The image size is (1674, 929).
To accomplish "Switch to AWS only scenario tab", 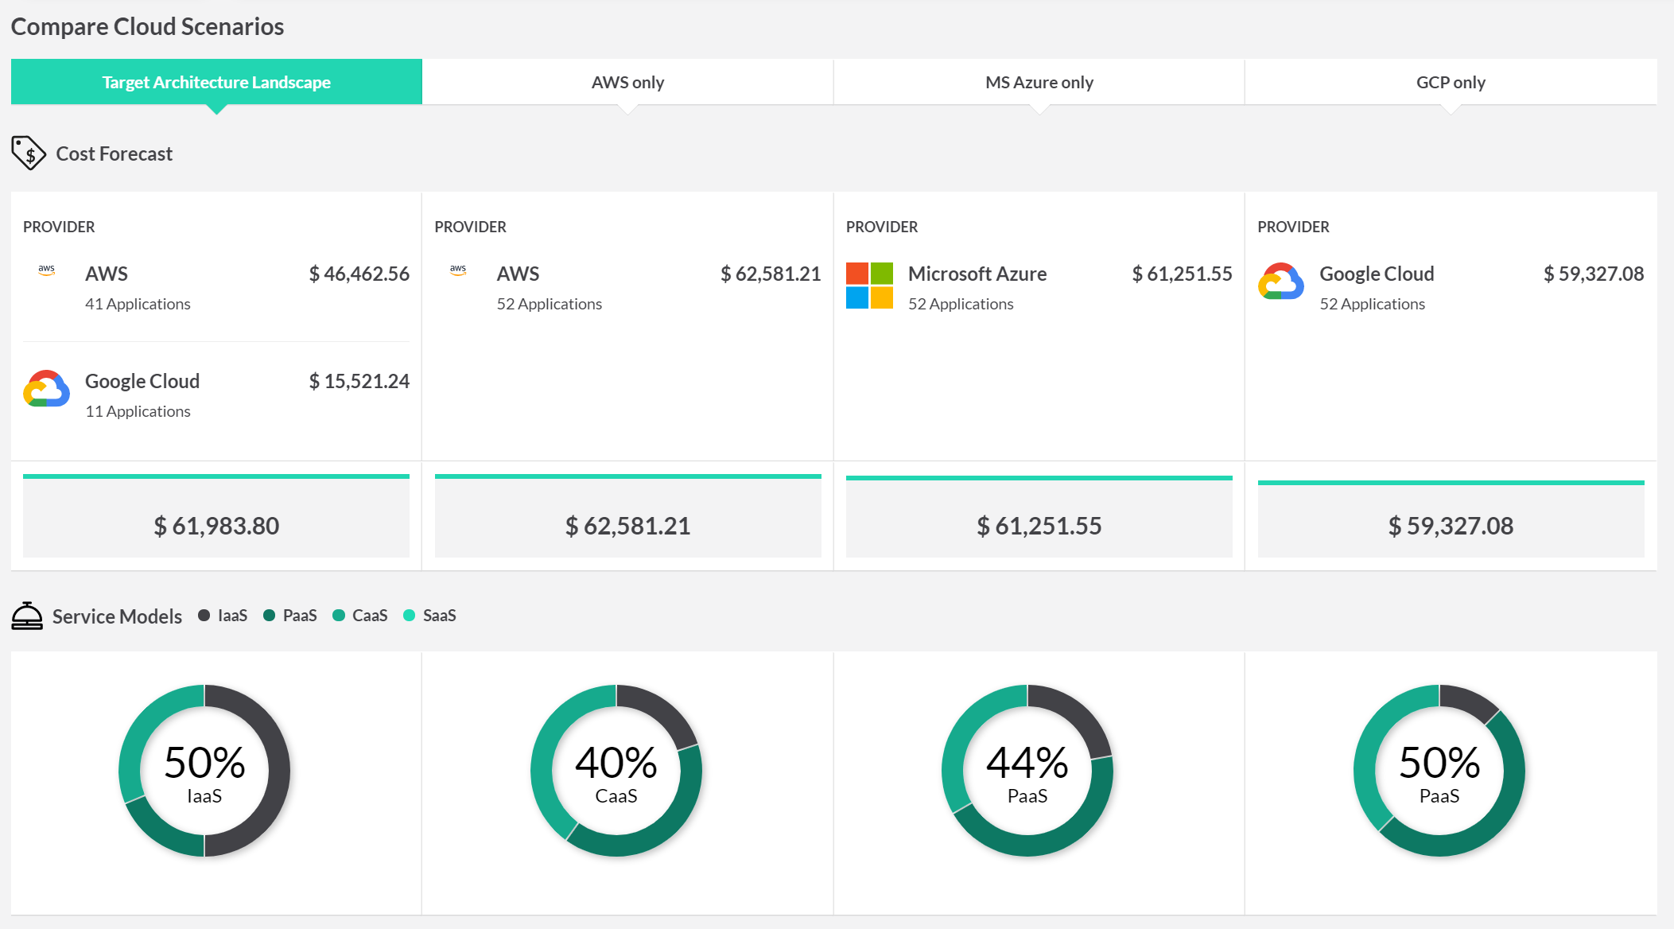I will (x=627, y=82).
